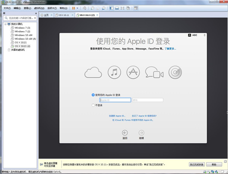This screenshot has width=228, height=174.
Task: Click the password input field
Action: coord(147,100)
